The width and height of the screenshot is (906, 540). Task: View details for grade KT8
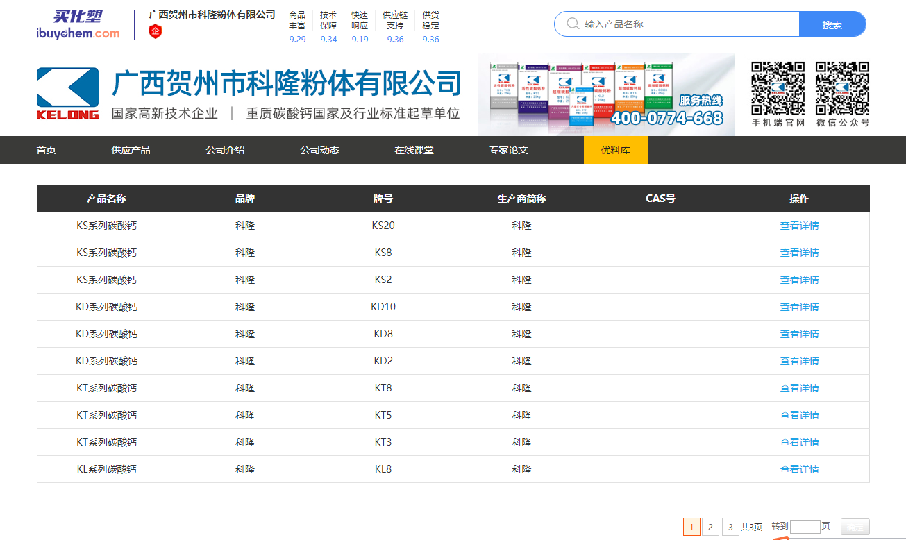pos(799,388)
